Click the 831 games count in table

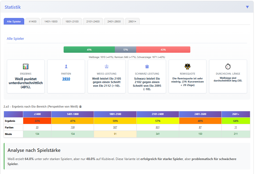[158, 127]
